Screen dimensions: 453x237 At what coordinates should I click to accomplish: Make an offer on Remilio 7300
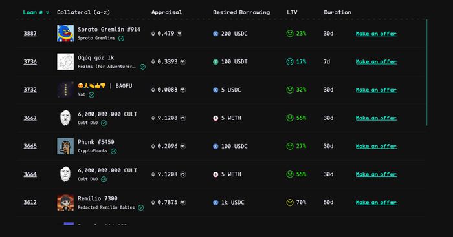click(x=376, y=202)
